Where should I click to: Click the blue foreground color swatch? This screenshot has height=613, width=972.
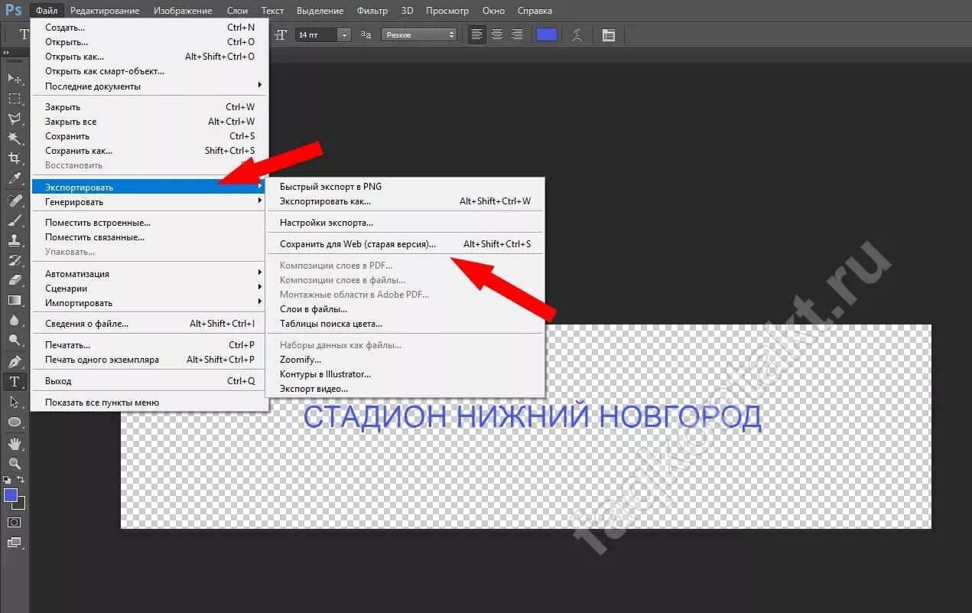point(10,495)
